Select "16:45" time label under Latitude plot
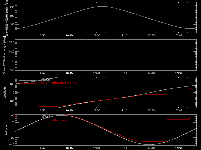The height and width of the screenshot is (150, 201). point(69,148)
